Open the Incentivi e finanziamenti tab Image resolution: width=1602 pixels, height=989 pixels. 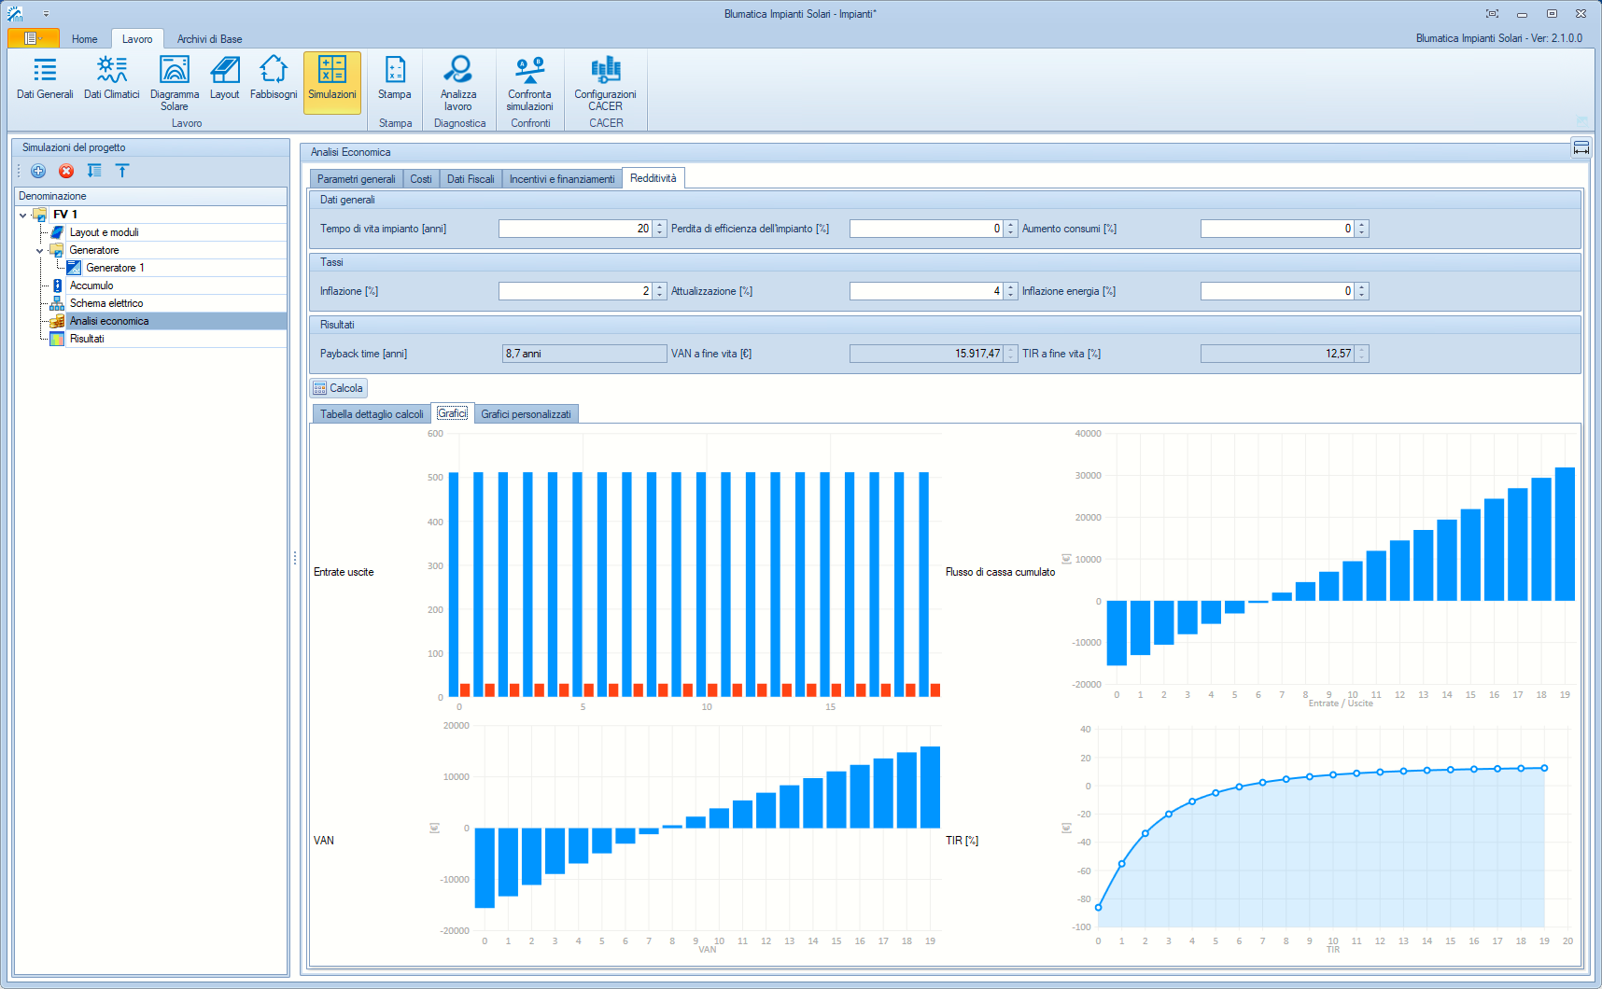point(561,179)
